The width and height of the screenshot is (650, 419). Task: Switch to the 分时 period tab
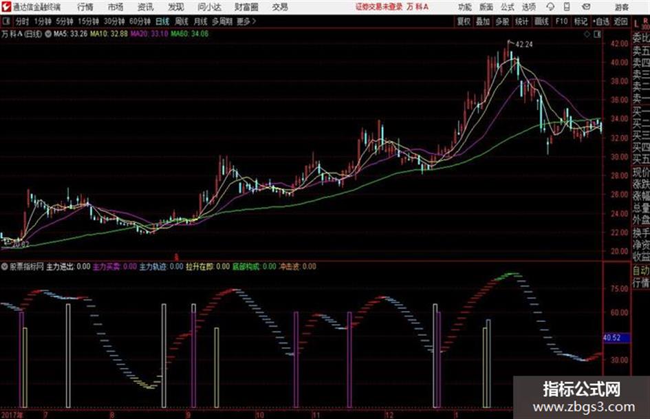(22, 21)
